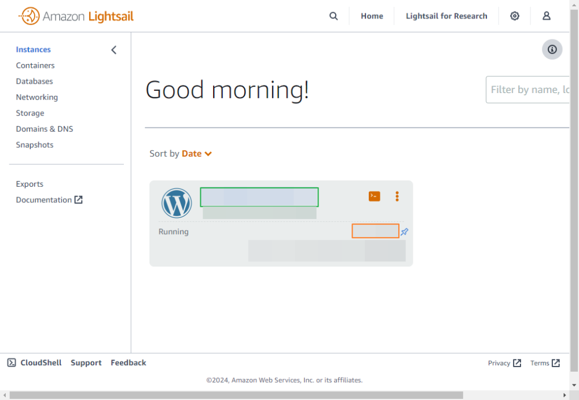The image size is (579, 400).
Task: Click the vertical scrollbar thumb
Action: 574,190
